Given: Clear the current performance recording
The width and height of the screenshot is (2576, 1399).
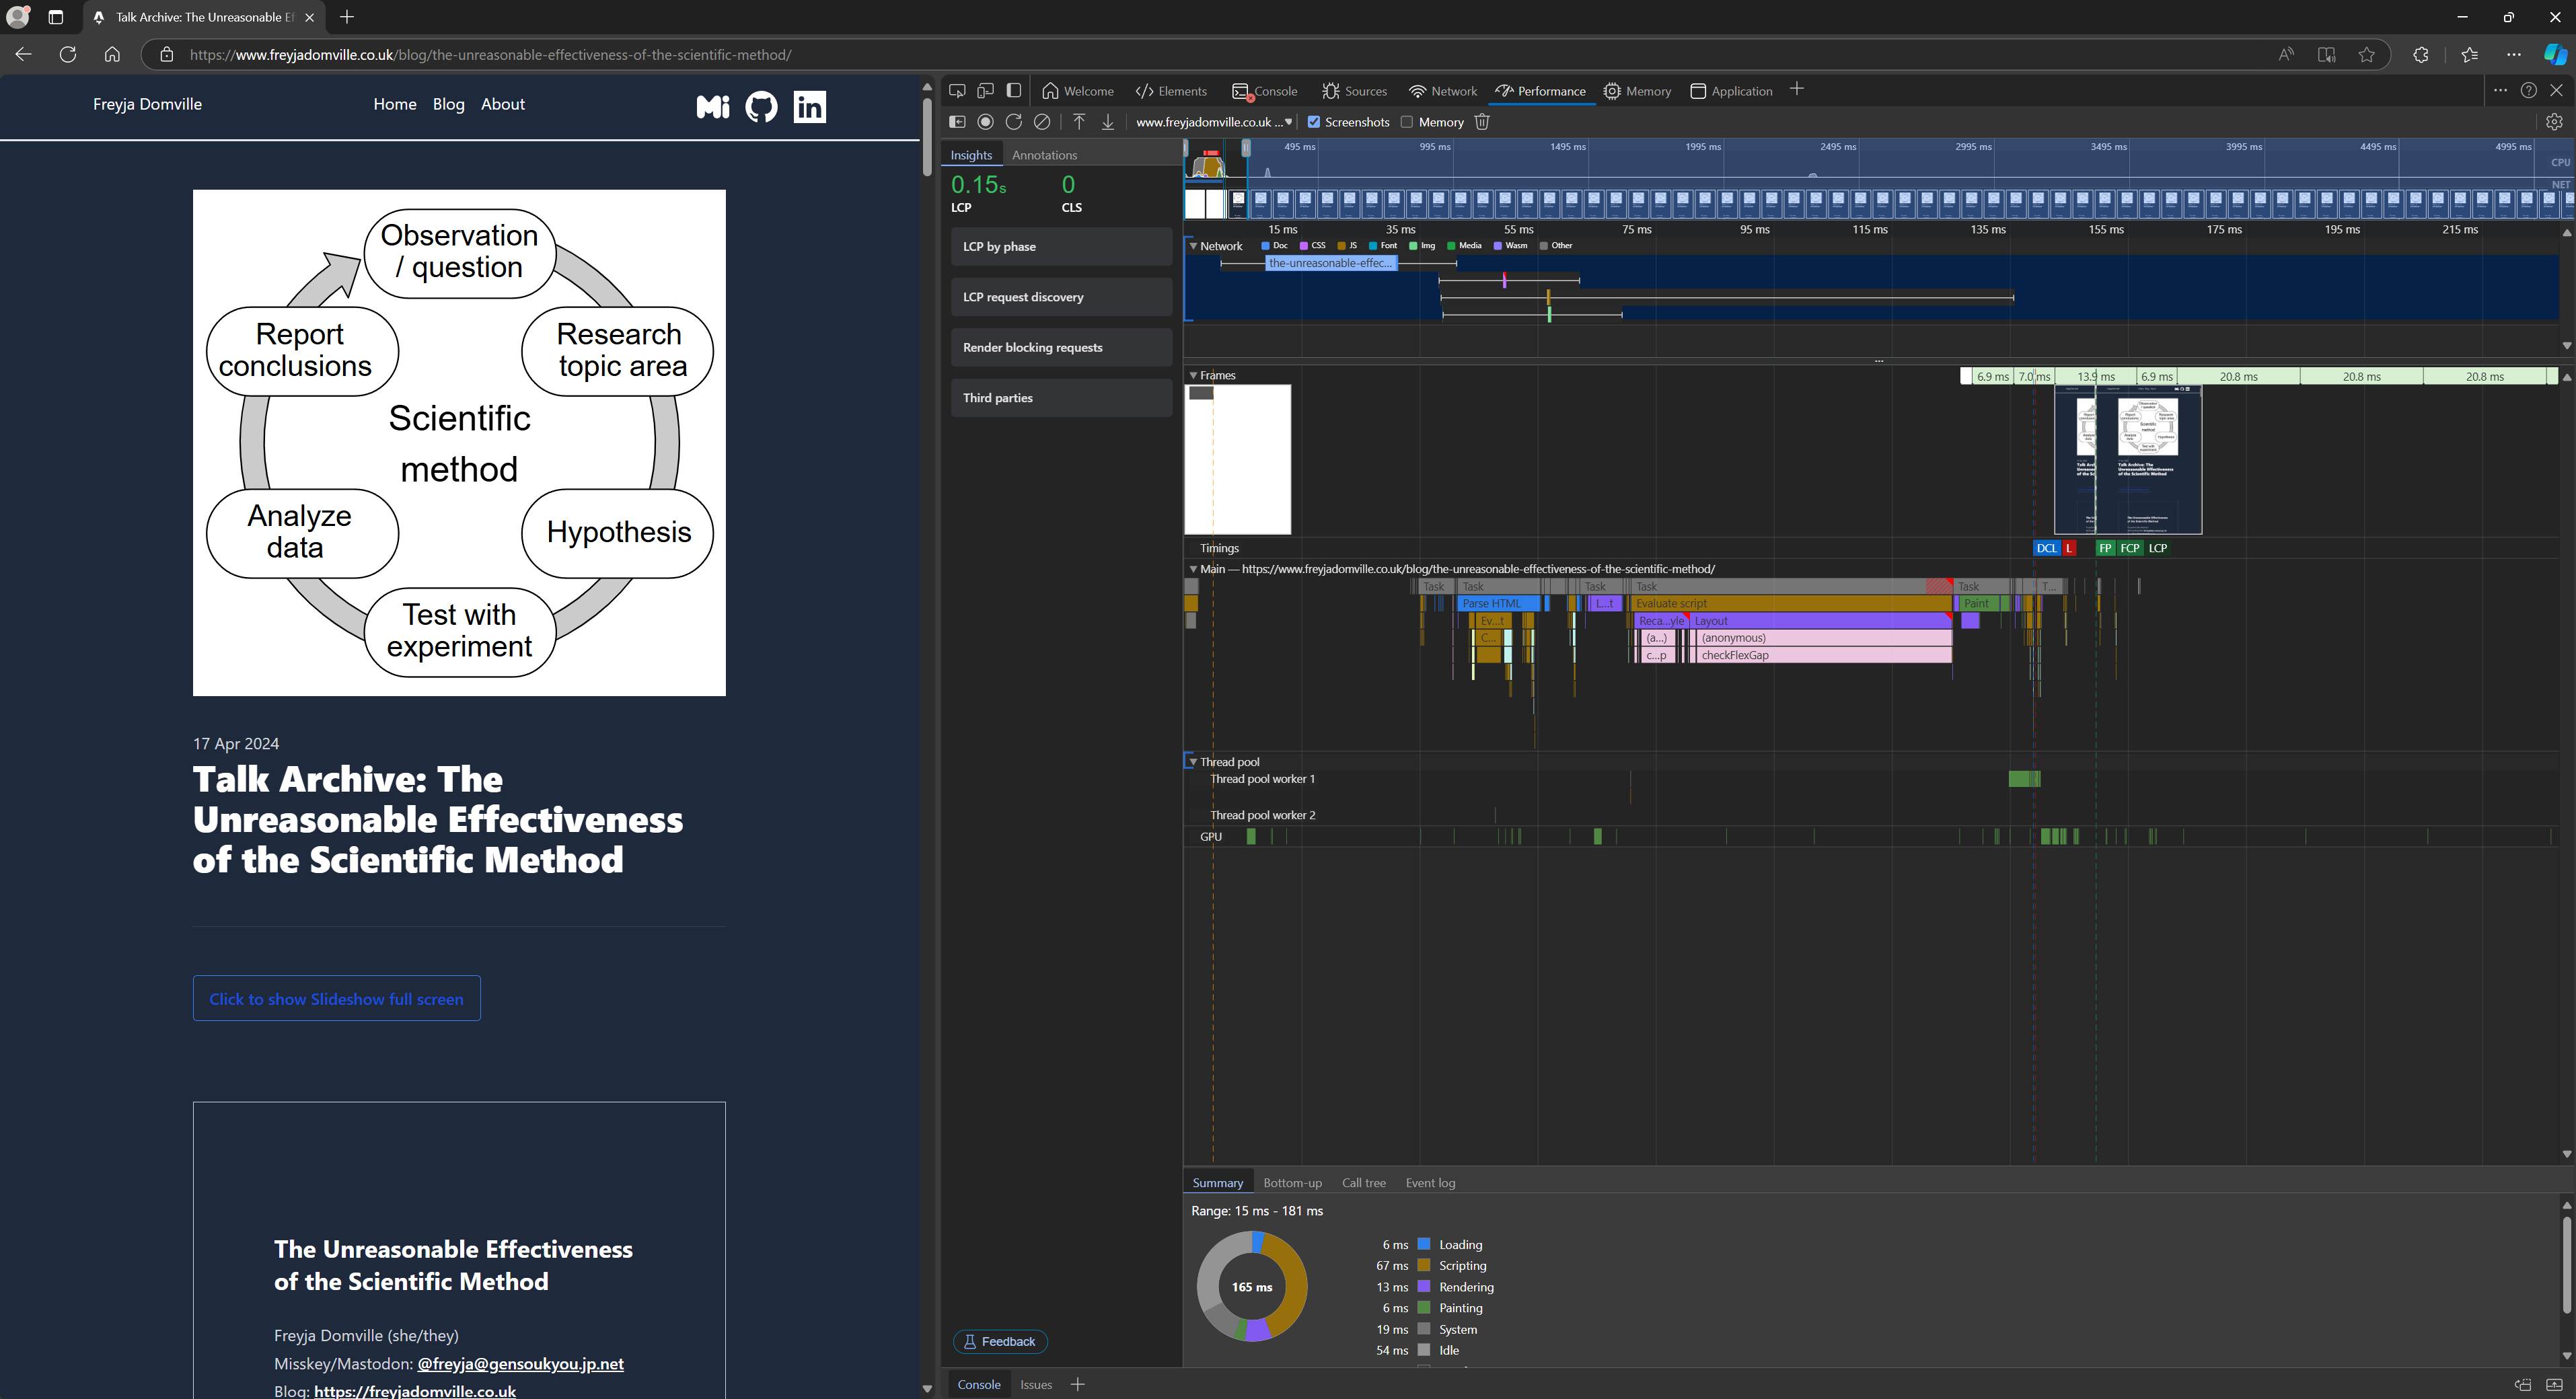Looking at the screenshot, I should [x=1042, y=122].
